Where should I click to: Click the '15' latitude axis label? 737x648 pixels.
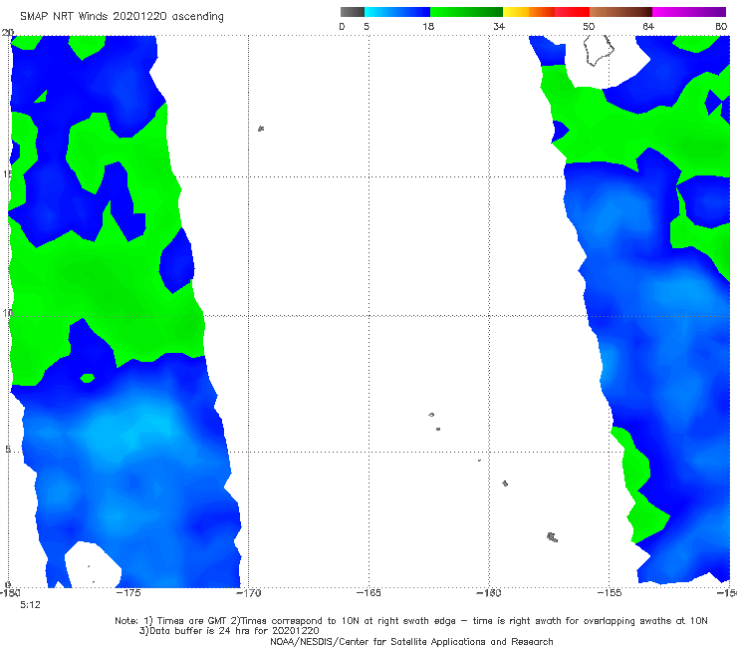(7, 174)
